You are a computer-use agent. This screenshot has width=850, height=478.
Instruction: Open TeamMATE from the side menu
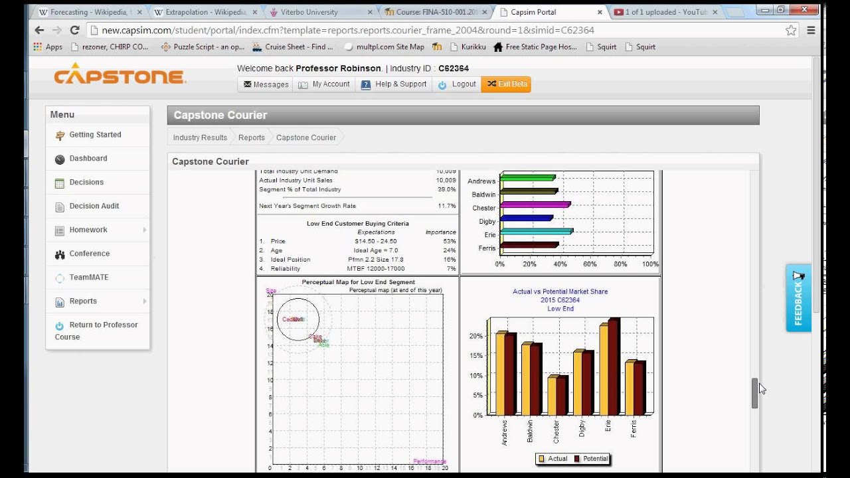[x=98, y=278]
